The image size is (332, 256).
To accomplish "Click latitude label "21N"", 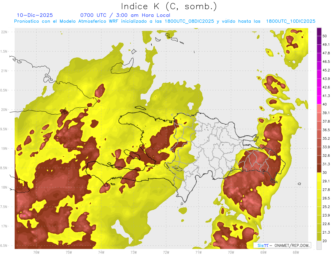I will [5, 71].
